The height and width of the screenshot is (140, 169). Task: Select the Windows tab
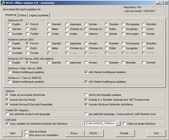click(x=10, y=15)
